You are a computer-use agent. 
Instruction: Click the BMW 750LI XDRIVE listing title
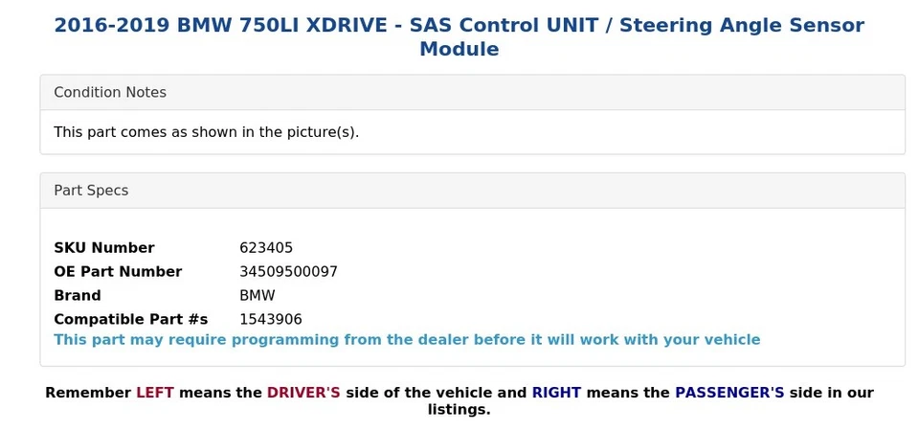click(x=459, y=26)
